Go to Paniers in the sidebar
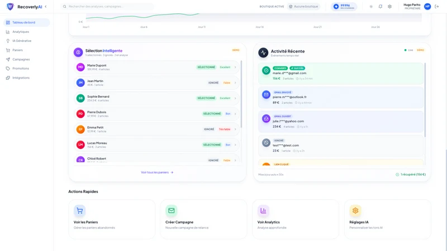447x251 pixels. click(x=26, y=50)
